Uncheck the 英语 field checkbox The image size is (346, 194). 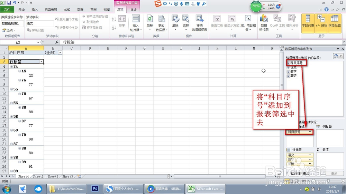pyautogui.click(x=288, y=76)
